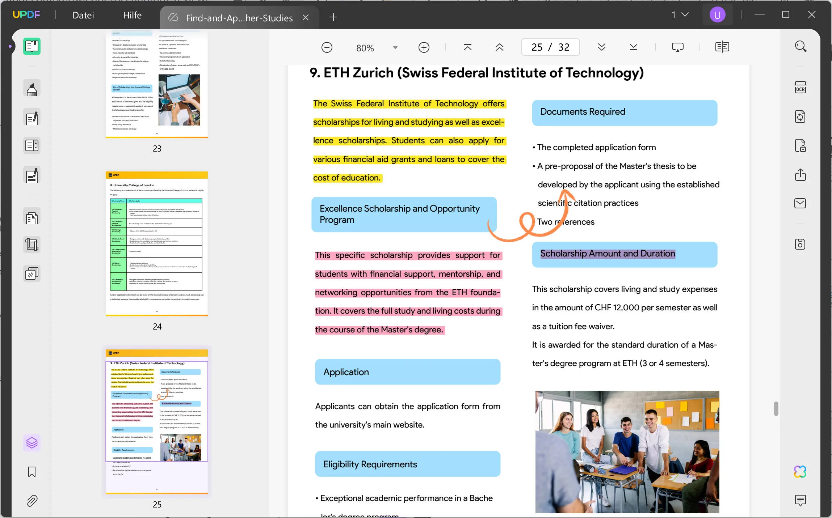Image resolution: width=832 pixels, height=518 pixels.
Task: Go to the next page
Action: (601, 47)
